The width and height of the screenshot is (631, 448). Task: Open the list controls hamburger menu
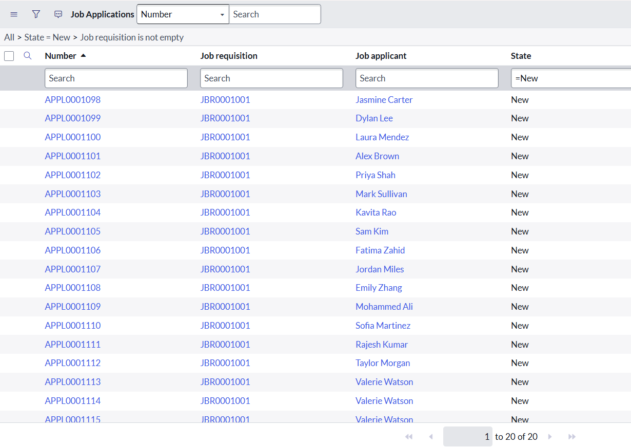click(x=14, y=14)
